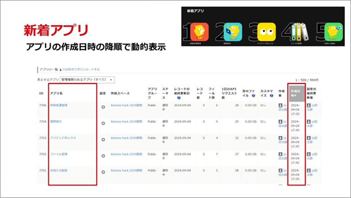This screenshot has height=198, width=351.
Task: Open settings gear for app 7701
Action: pyautogui.click(x=103, y=172)
